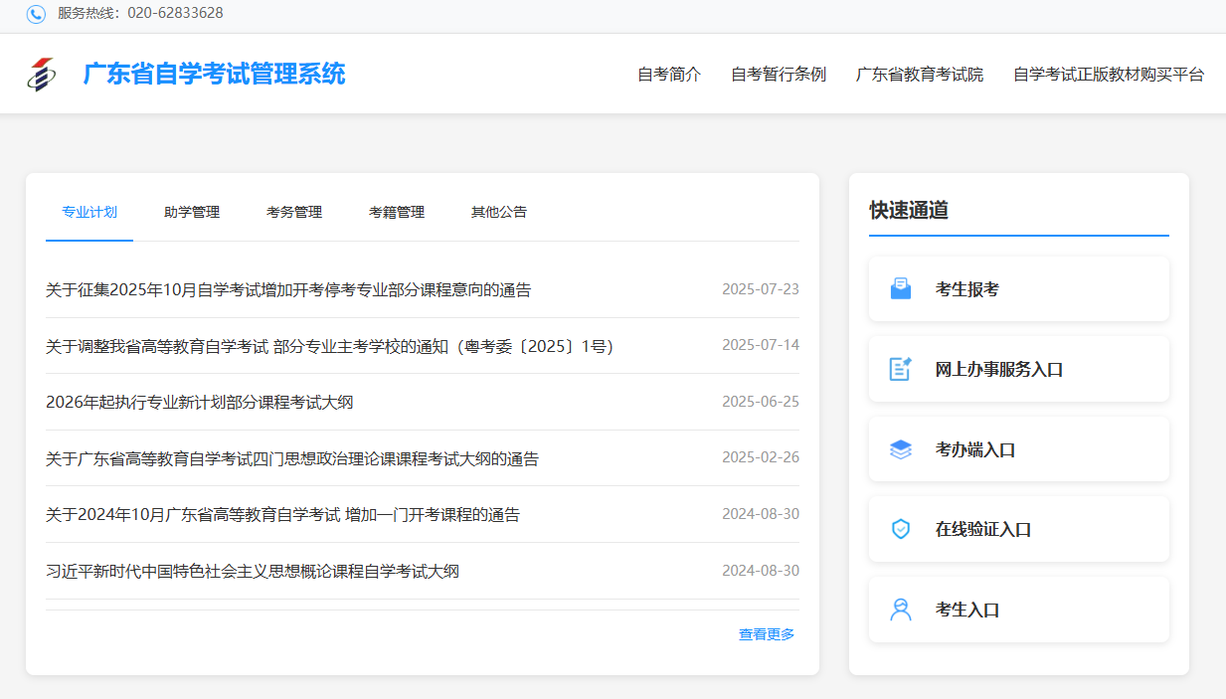1226x699 pixels.
Task: Click the 广东省自学考试管理系统 title
Action: pos(214,75)
